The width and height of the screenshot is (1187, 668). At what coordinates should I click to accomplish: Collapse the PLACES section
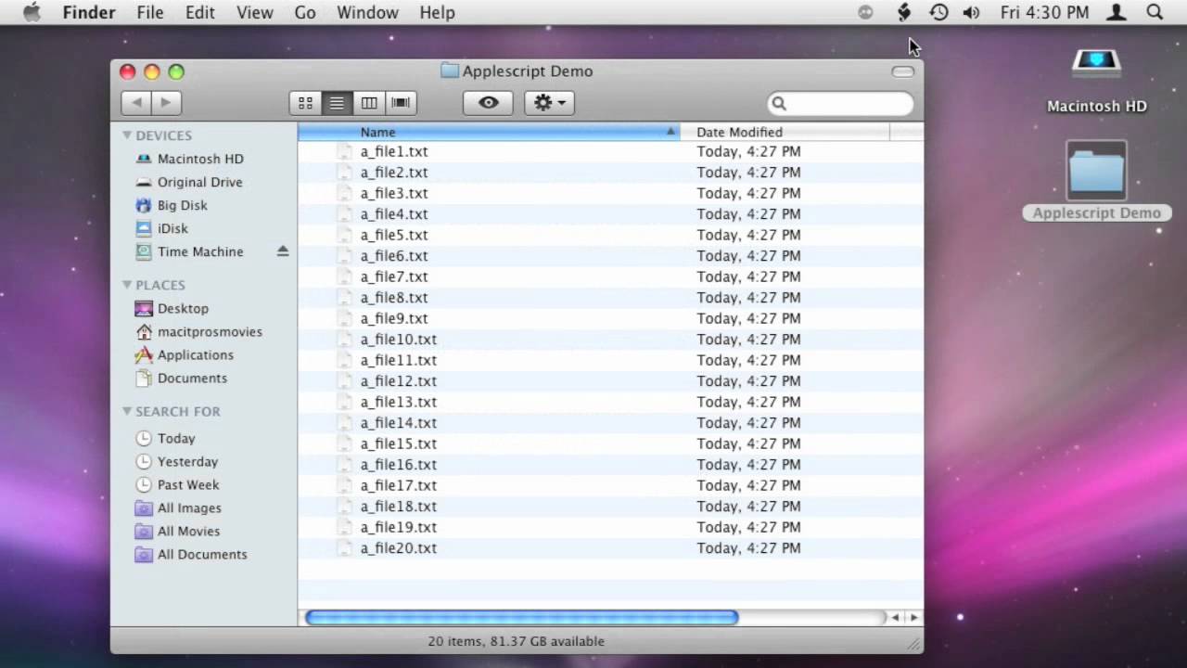[127, 285]
